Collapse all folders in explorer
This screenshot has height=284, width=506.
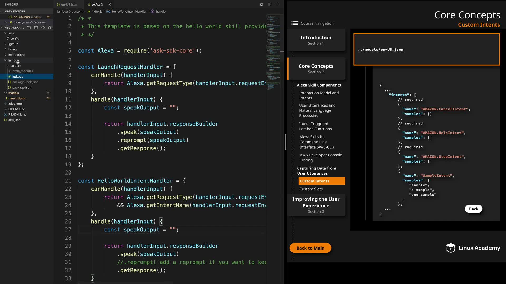(x=50, y=28)
